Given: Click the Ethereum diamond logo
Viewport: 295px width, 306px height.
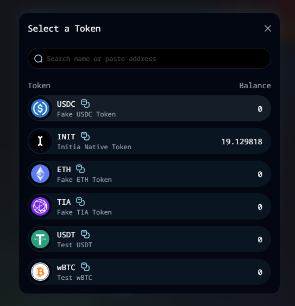Looking at the screenshot, I should pyautogui.click(x=40, y=174).
